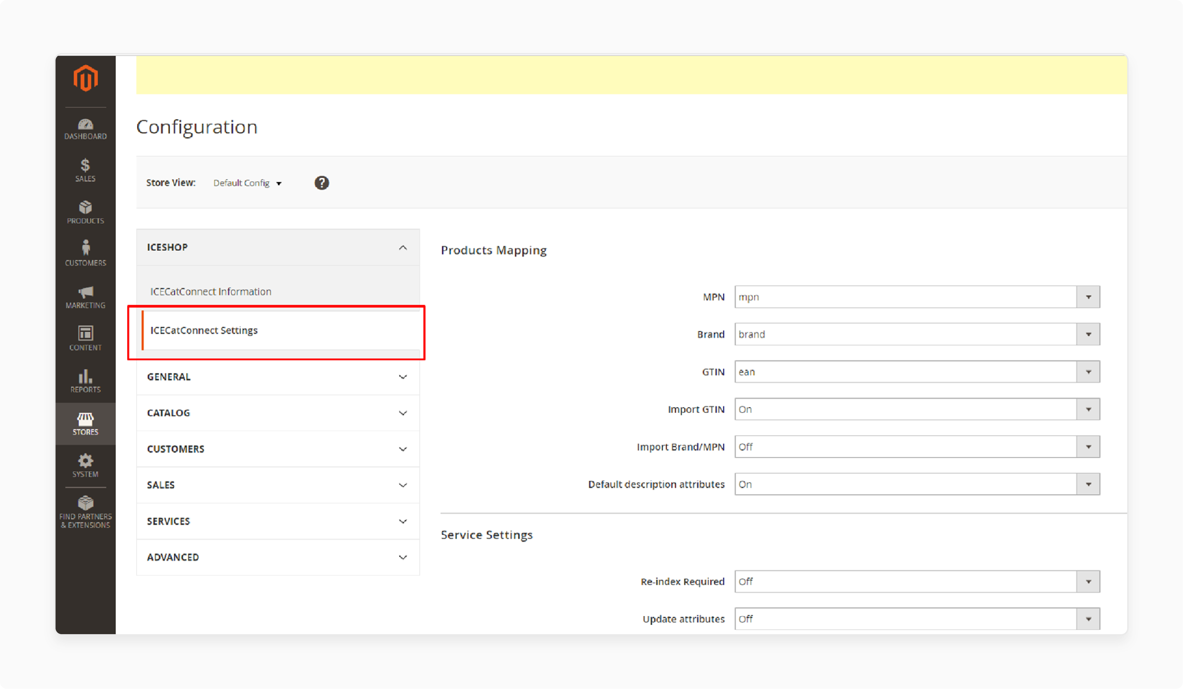Image resolution: width=1183 pixels, height=689 pixels.
Task: Open the Dashboard sidebar icon
Action: [x=85, y=129]
